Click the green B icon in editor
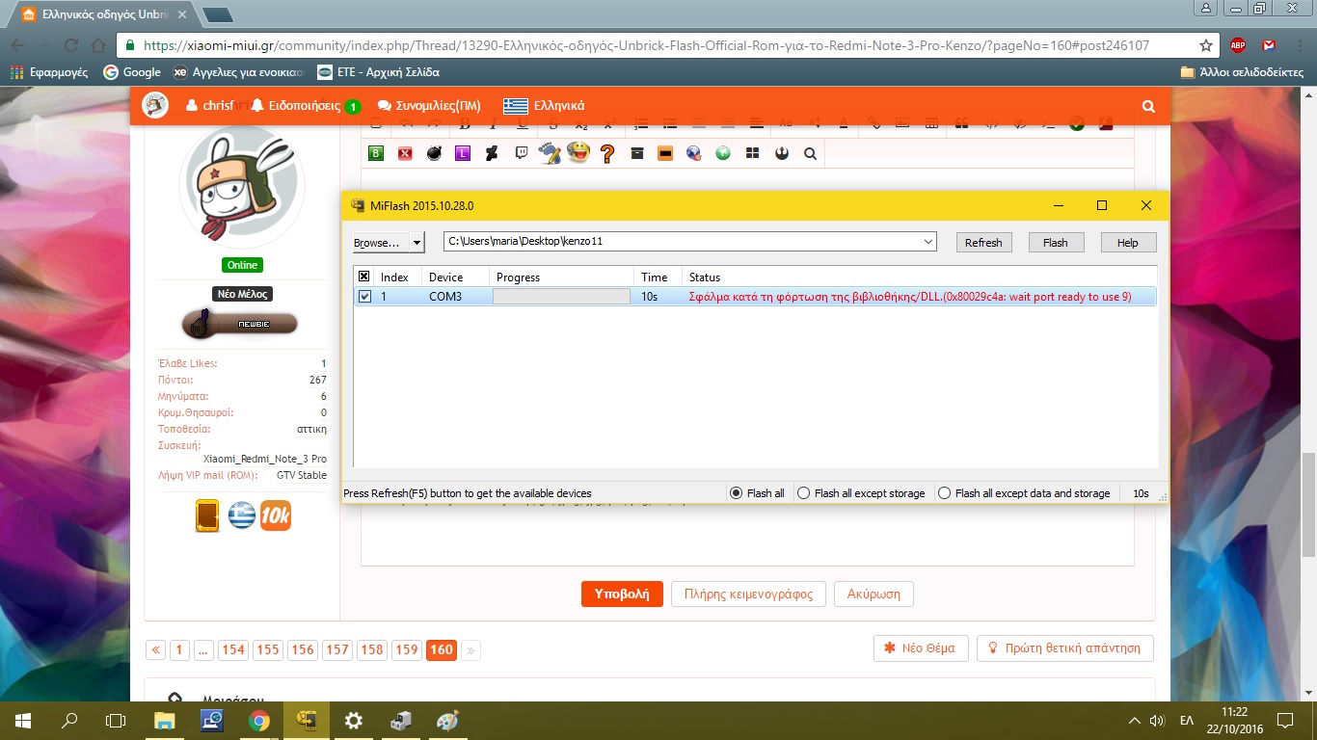 [x=376, y=153]
